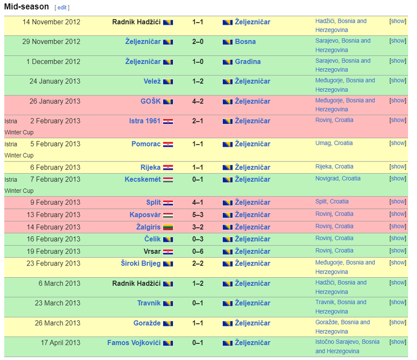Click the Croatian flag beside Pomorac
Screen dimensions: 417x360
(x=168, y=144)
